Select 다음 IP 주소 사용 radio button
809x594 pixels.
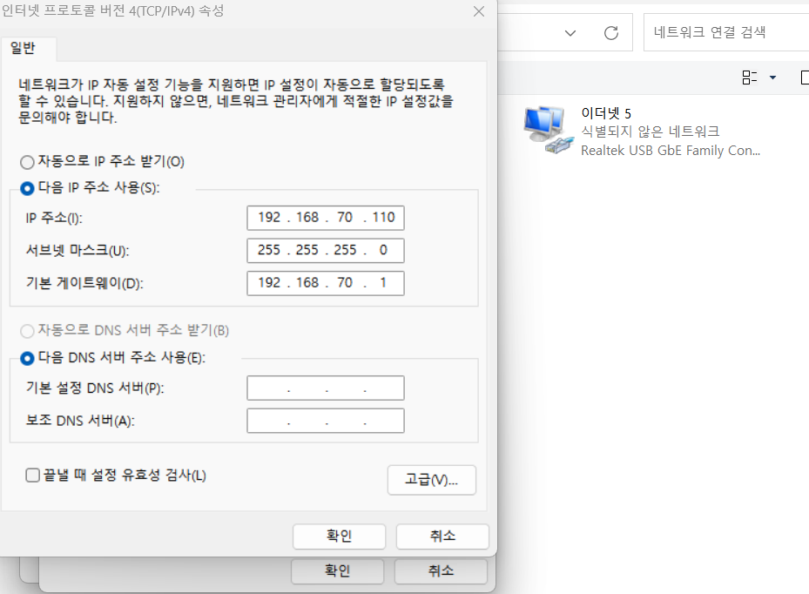[27, 188]
